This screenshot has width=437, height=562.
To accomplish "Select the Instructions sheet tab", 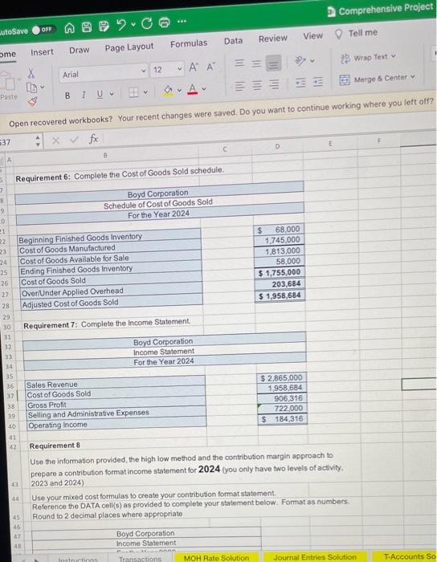I will [78, 560].
